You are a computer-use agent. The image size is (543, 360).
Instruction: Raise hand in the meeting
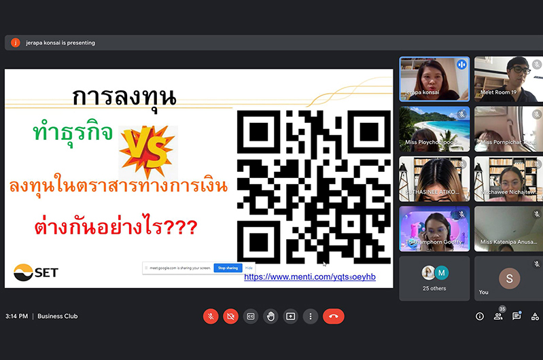click(270, 317)
